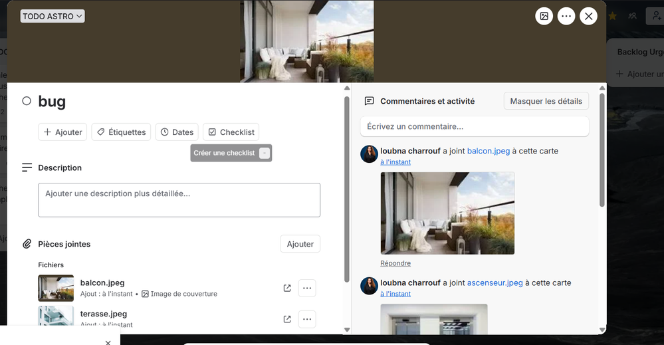Click the bug card title
664x345 pixels.
click(52, 102)
